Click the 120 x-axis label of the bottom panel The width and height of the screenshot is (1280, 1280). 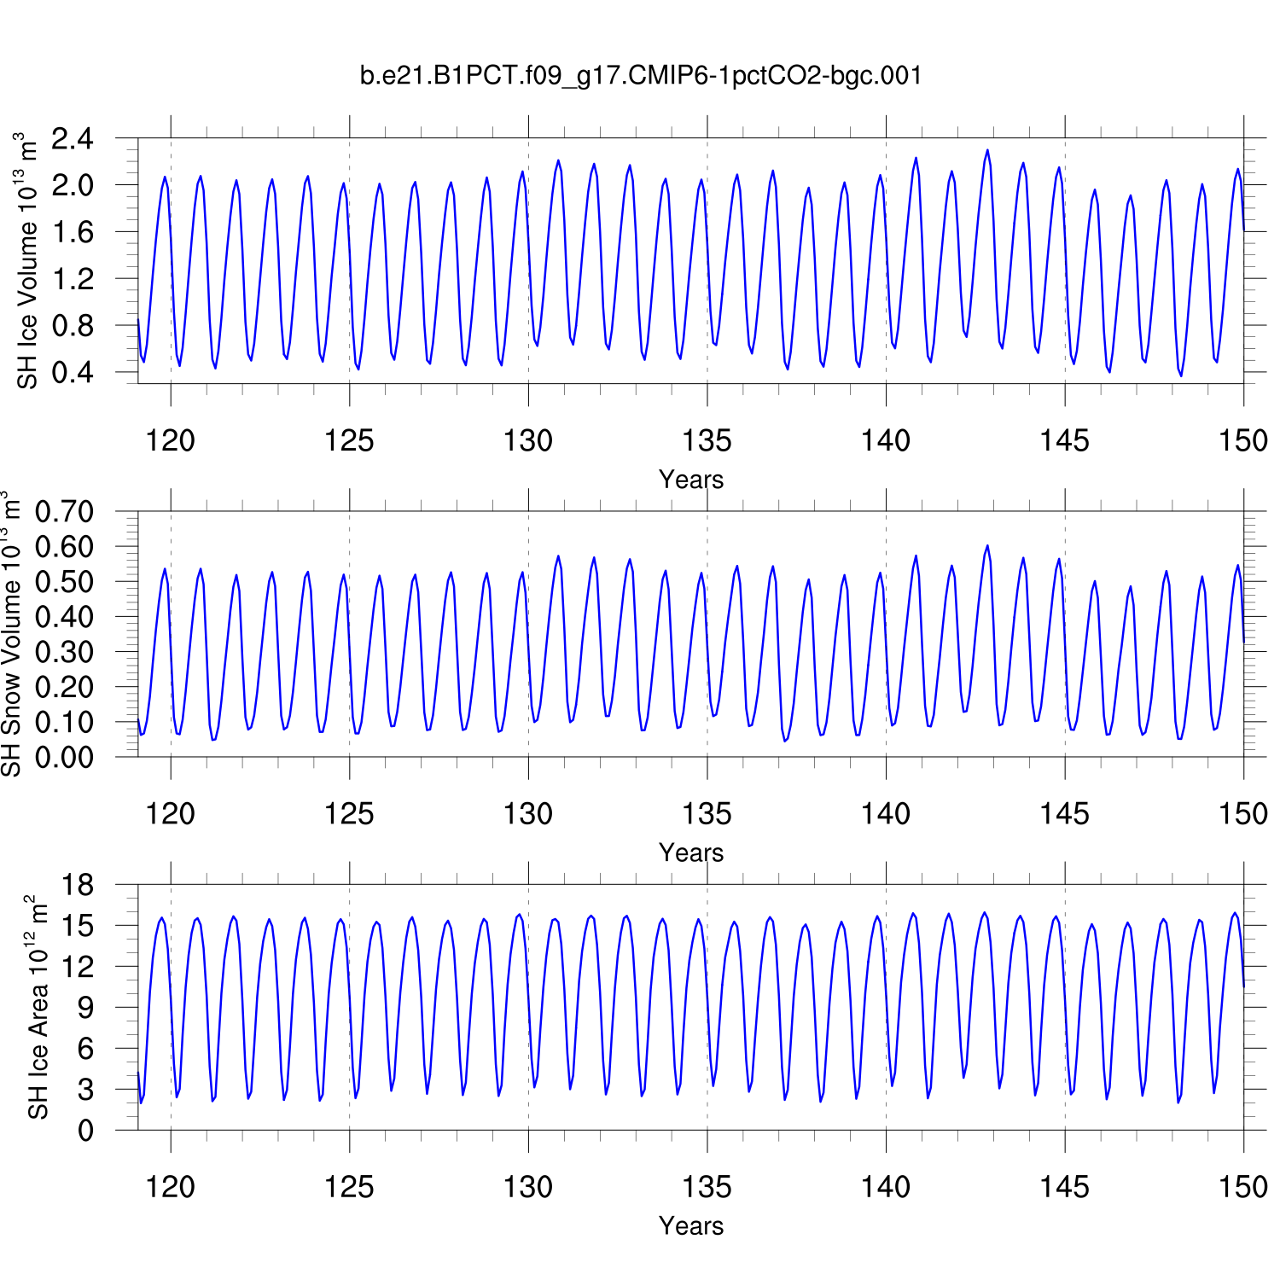pyautogui.click(x=171, y=1187)
